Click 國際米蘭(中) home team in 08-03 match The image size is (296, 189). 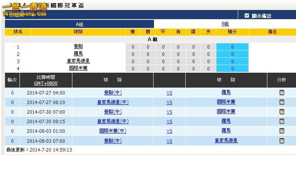click(x=113, y=131)
